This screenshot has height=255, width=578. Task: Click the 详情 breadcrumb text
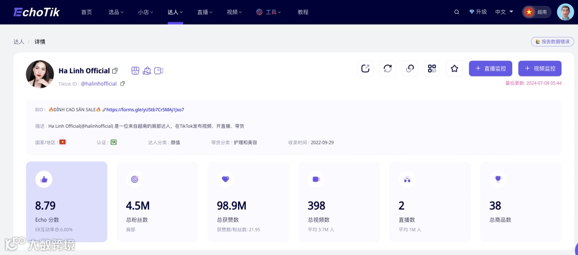pyautogui.click(x=40, y=42)
